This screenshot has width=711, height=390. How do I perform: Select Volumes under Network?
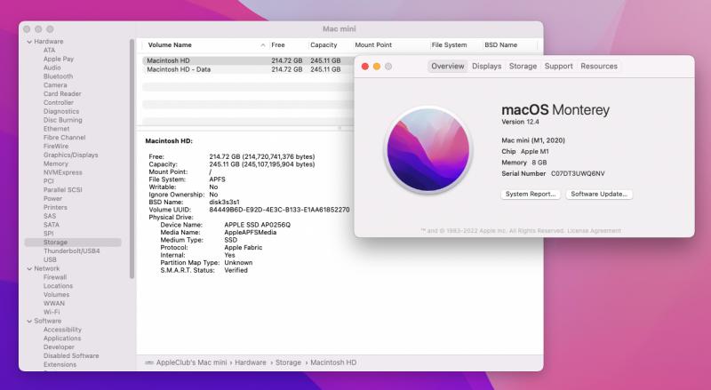[x=56, y=295]
